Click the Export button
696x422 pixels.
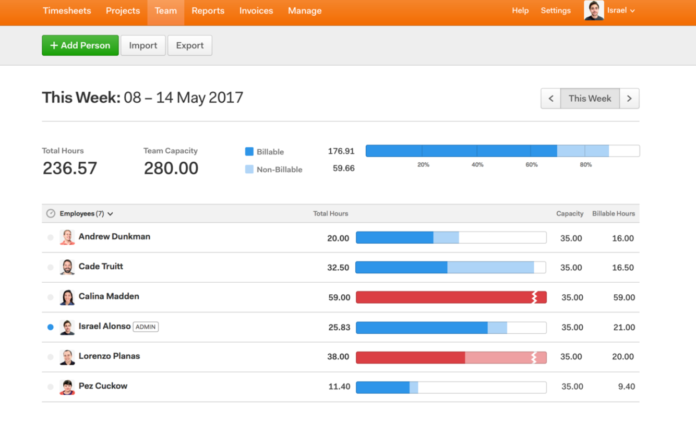(x=190, y=45)
